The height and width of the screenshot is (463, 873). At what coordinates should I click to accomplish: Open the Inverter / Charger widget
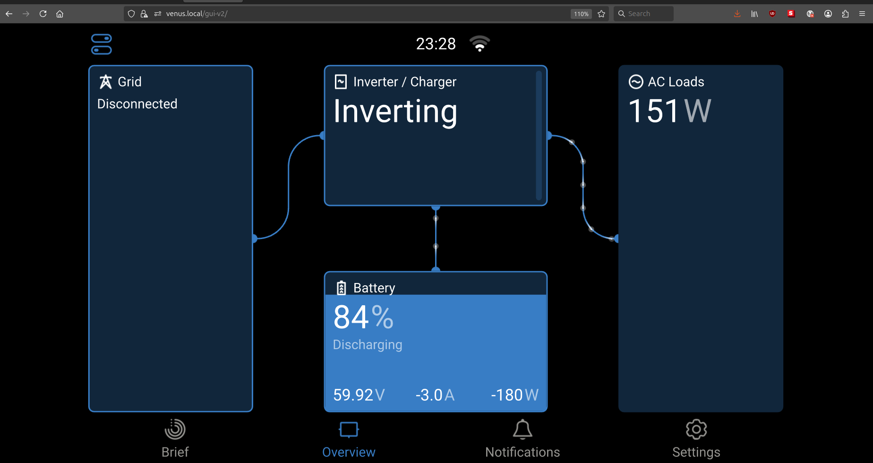pyautogui.click(x=435, y=136)
